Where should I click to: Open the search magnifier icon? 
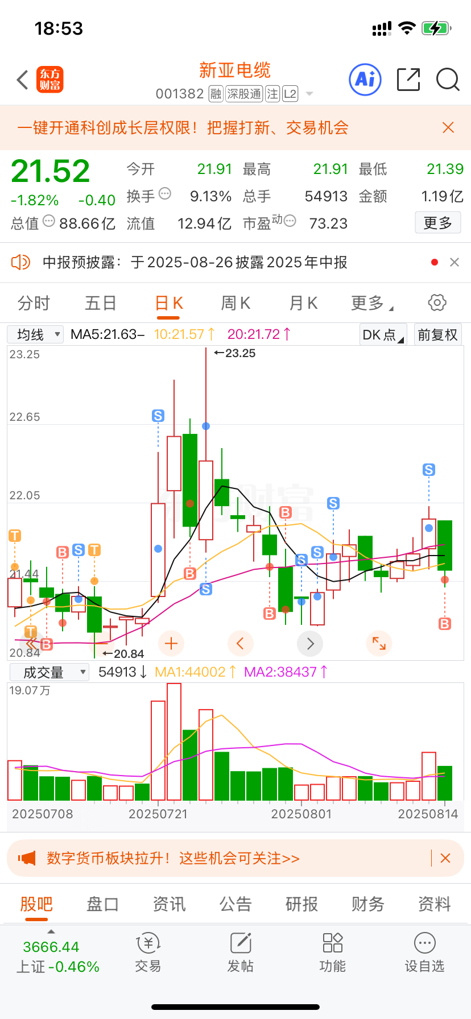448,80
